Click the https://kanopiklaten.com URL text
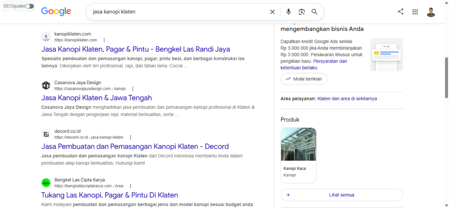 (75, 40)
